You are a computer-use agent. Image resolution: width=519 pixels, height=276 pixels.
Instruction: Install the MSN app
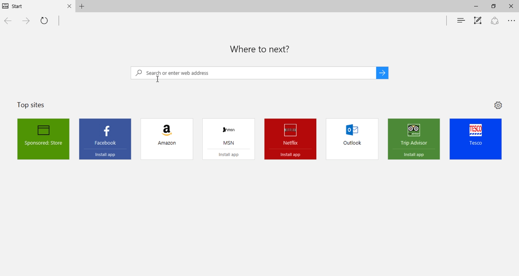(229, 155)
